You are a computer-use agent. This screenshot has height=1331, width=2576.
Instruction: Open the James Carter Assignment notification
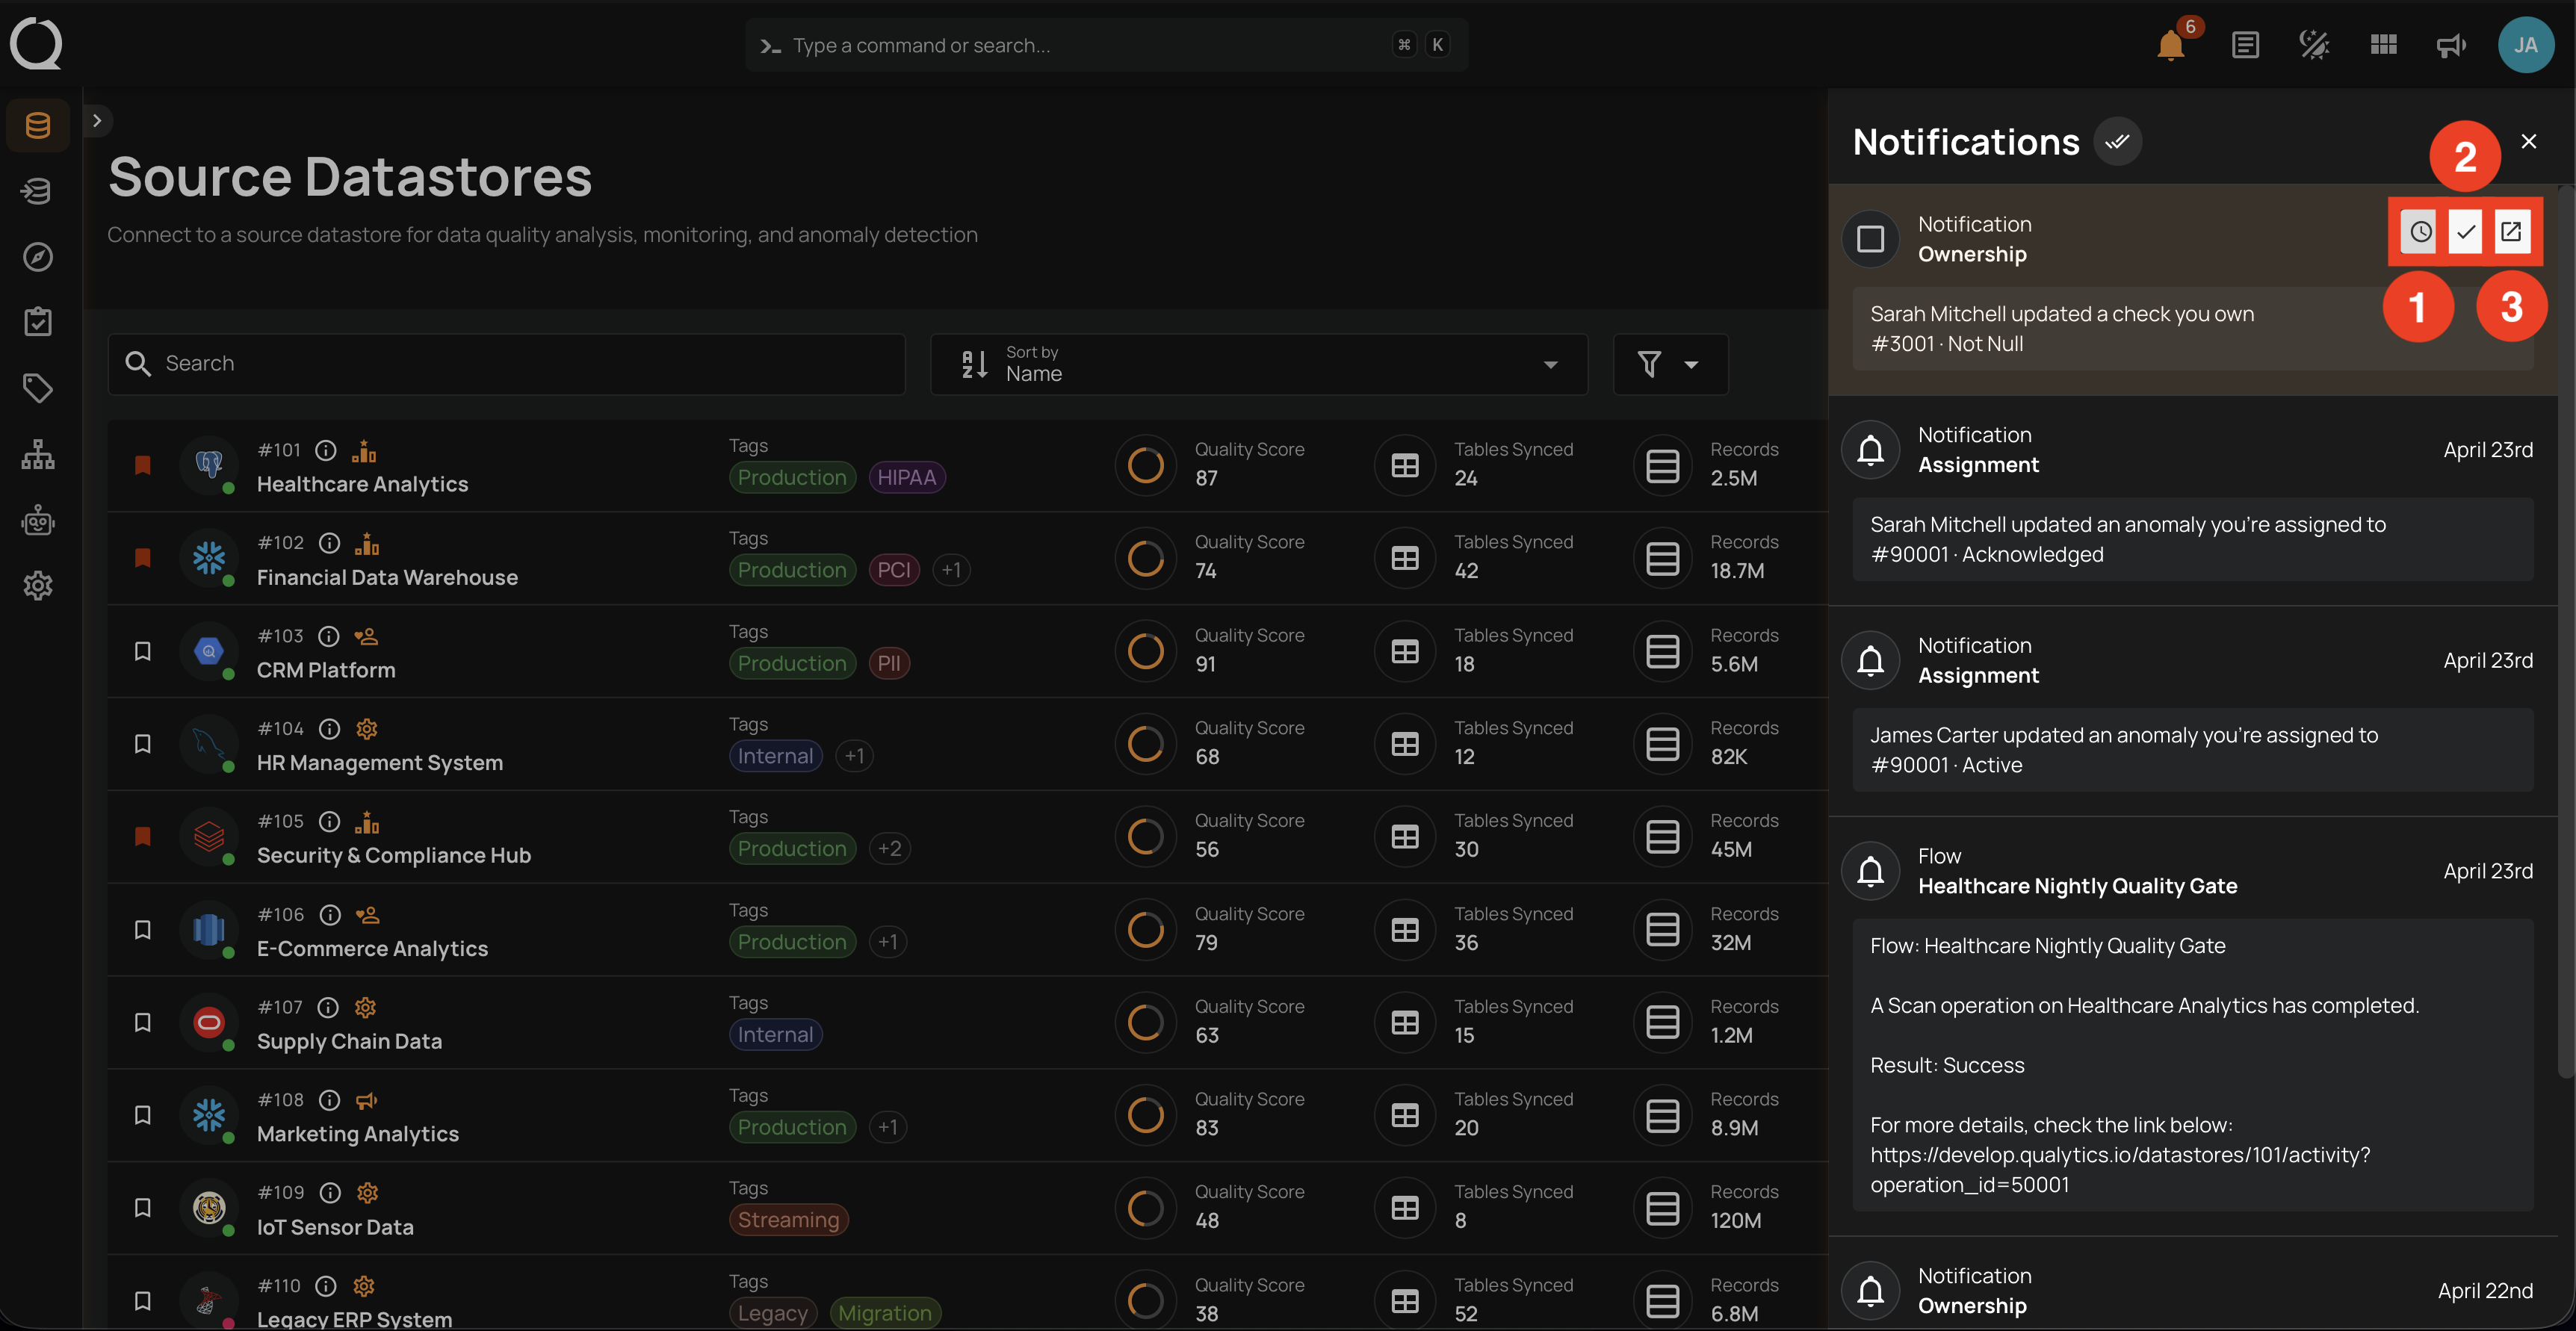[x=2192, y=711]
